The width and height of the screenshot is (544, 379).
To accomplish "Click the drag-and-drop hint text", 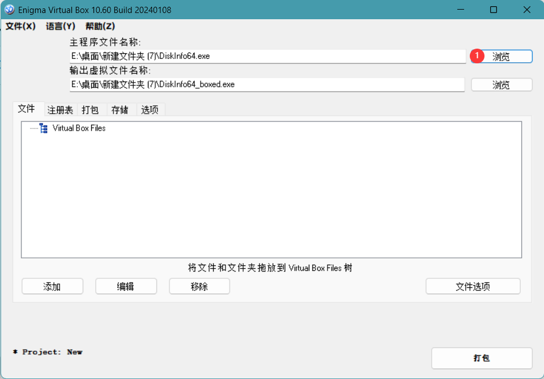I will click(x=270, y=268).
